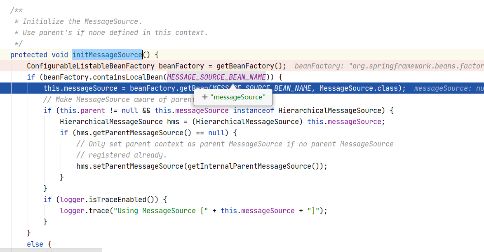Click MessageSource.class argument on highlighted line

[360, 88]
